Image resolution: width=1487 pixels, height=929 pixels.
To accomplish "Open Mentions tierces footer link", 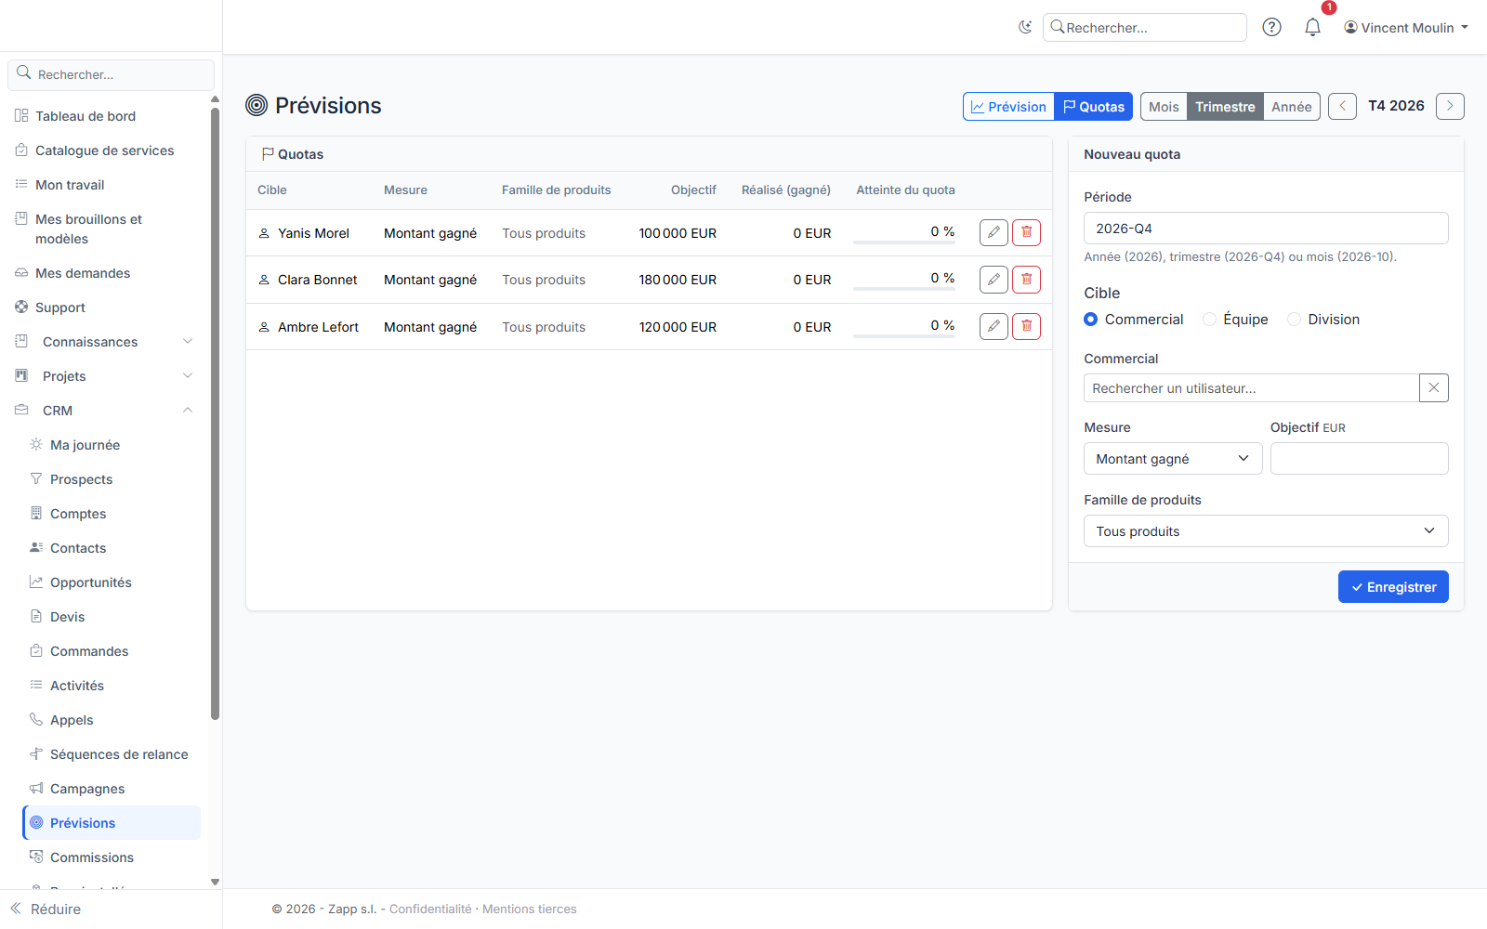I will pyautogui.click(x=530, y=909).
